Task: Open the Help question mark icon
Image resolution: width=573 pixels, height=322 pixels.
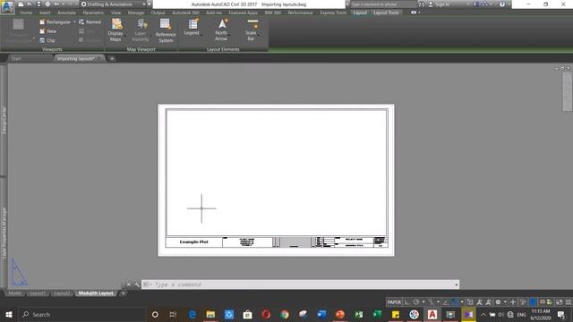Action: [502, 4]
